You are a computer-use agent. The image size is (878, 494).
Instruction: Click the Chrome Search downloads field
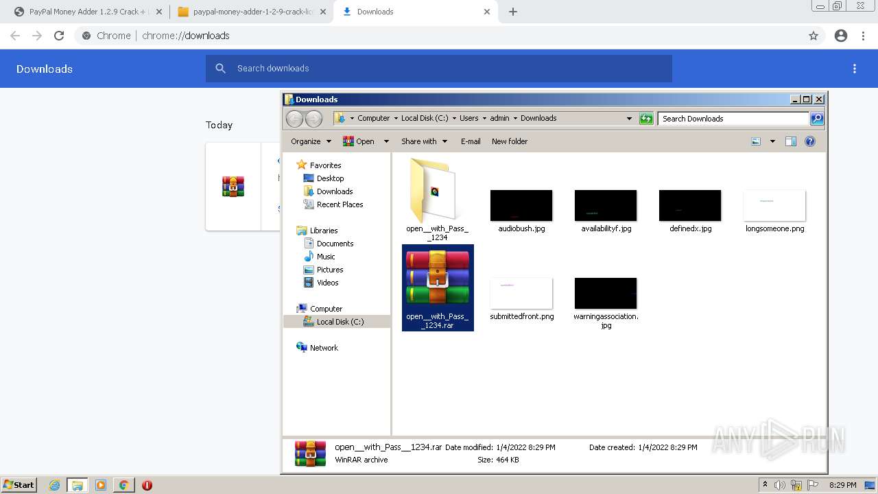(439, 69)
